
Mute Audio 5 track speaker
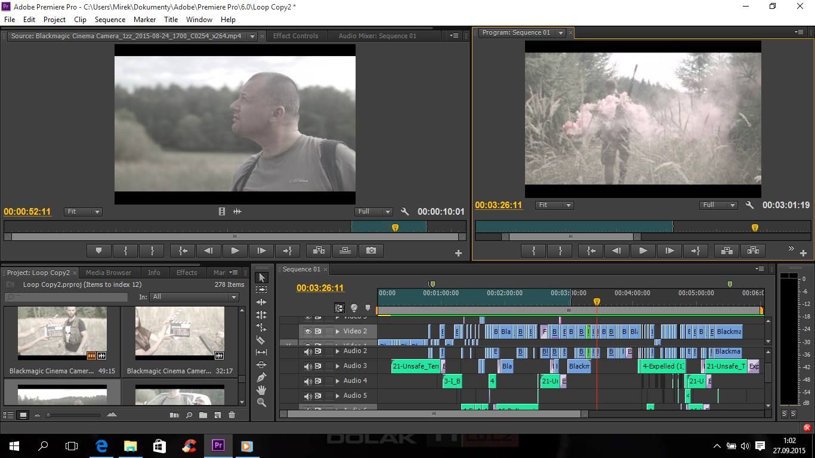click(x=308, y=396)
